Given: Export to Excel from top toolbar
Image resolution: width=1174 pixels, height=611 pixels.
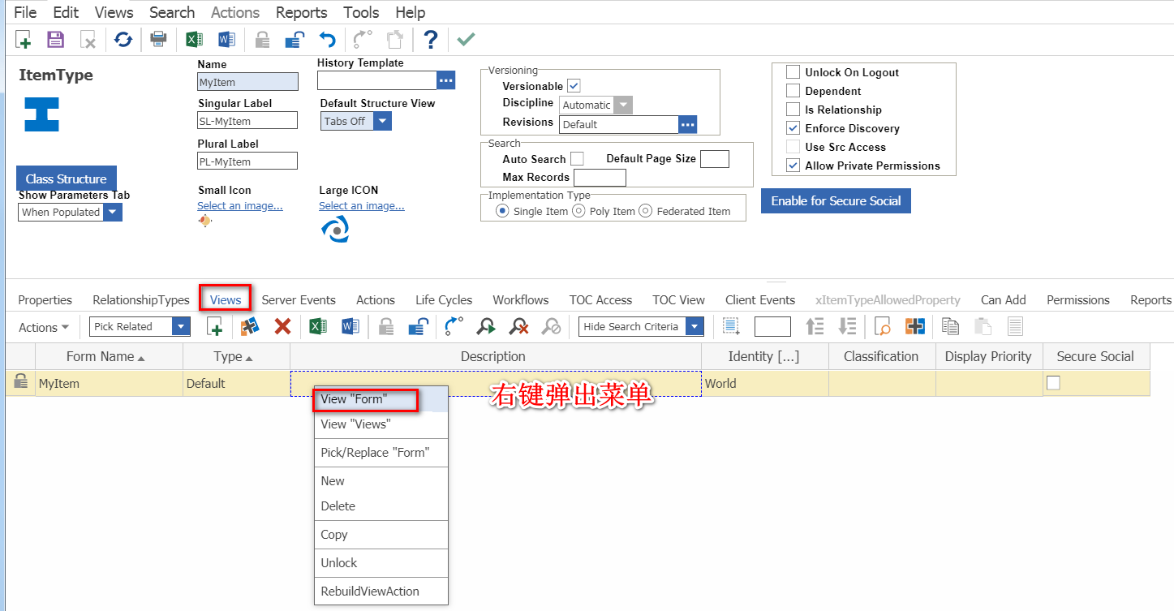Looking at the screenshot, I should (x=194, y=40).
